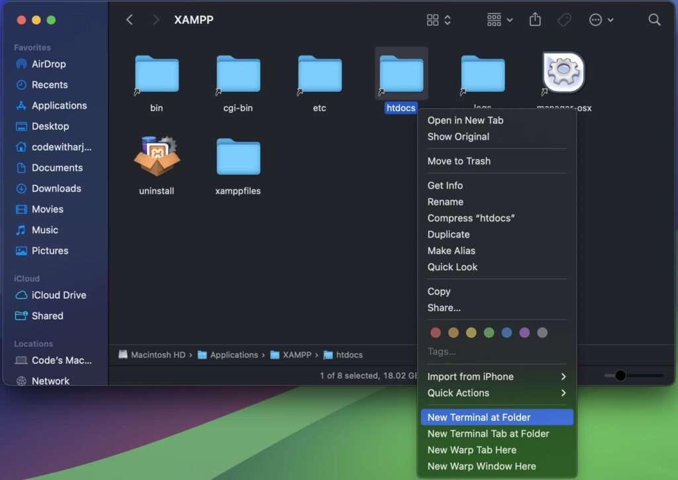Open Downloads in the sidebar
Viewport: 678px width, 480px height.
click(x=56, y=189)
